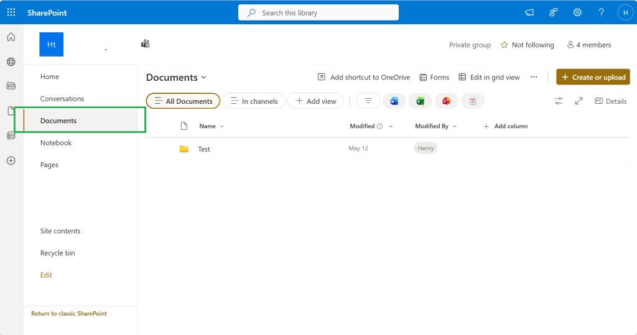The image size is (637, 335).
Task: Click the Test folder icon
Action: click(x=184, y=149)
